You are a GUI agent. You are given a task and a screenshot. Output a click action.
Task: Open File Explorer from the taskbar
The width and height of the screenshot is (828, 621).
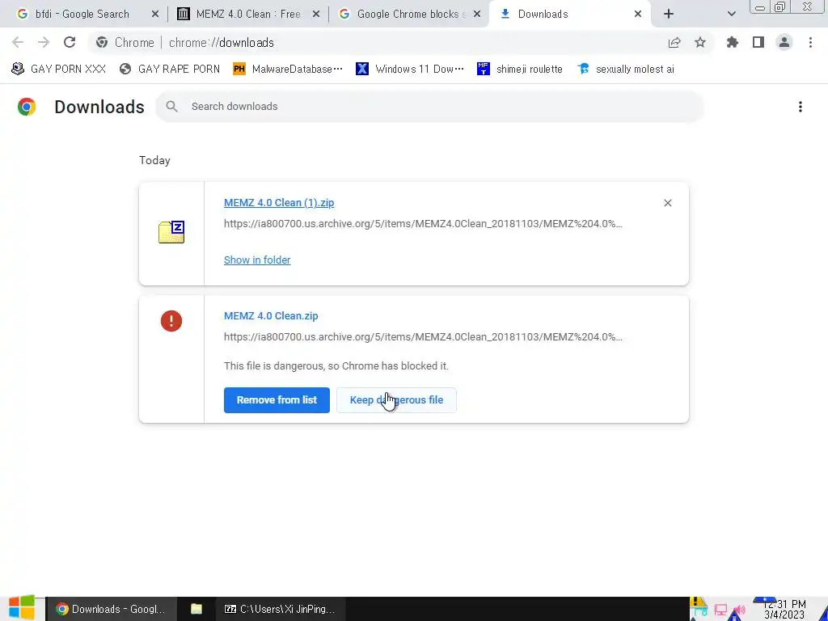(x=196, y=609)
